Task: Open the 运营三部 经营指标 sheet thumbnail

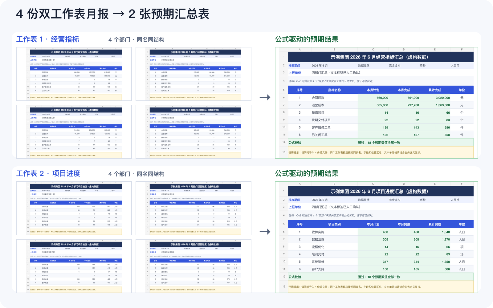Action: coord(74,132)
